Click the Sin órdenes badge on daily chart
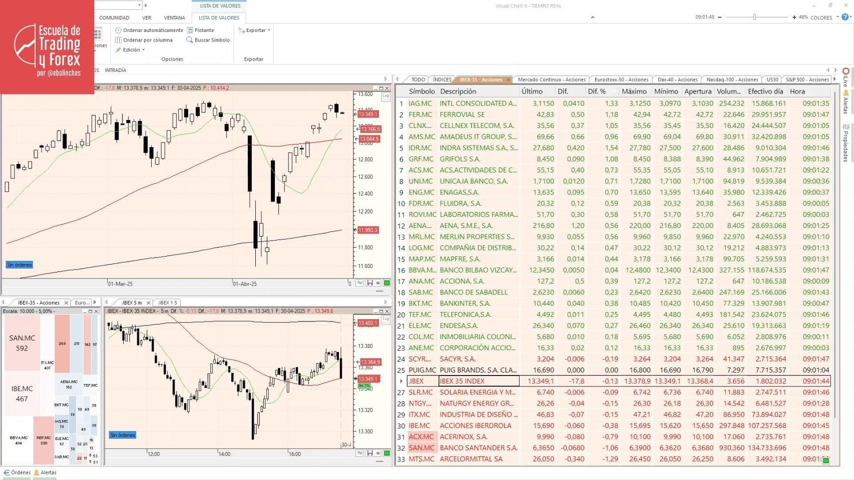This screenshot has height=480, width=854. coord(20,265)
